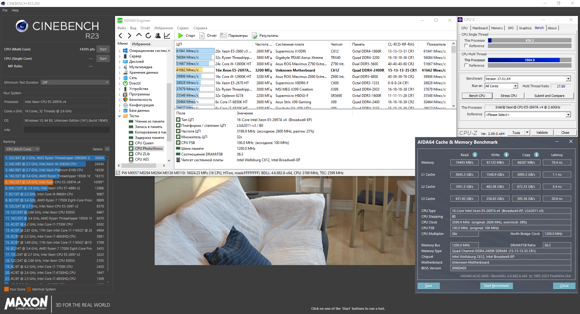Select the Безопасность shield icon

125,100
